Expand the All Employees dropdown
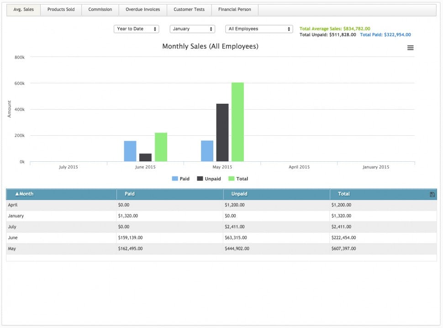 point(258,29)
